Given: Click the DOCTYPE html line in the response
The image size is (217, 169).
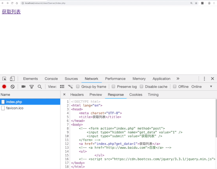Looking at the screenshot, I should click(86, 102).
